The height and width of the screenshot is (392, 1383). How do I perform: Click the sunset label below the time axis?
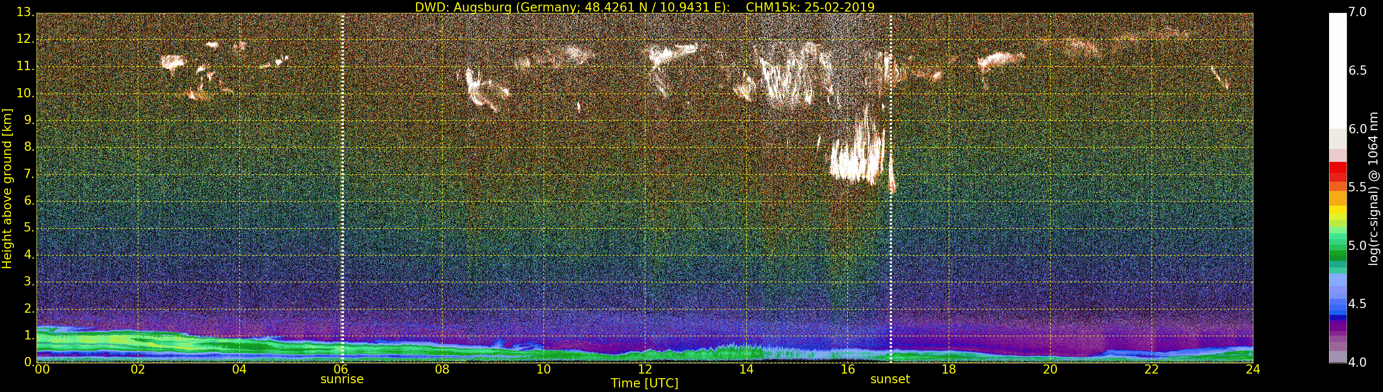[x=890, y=380]
